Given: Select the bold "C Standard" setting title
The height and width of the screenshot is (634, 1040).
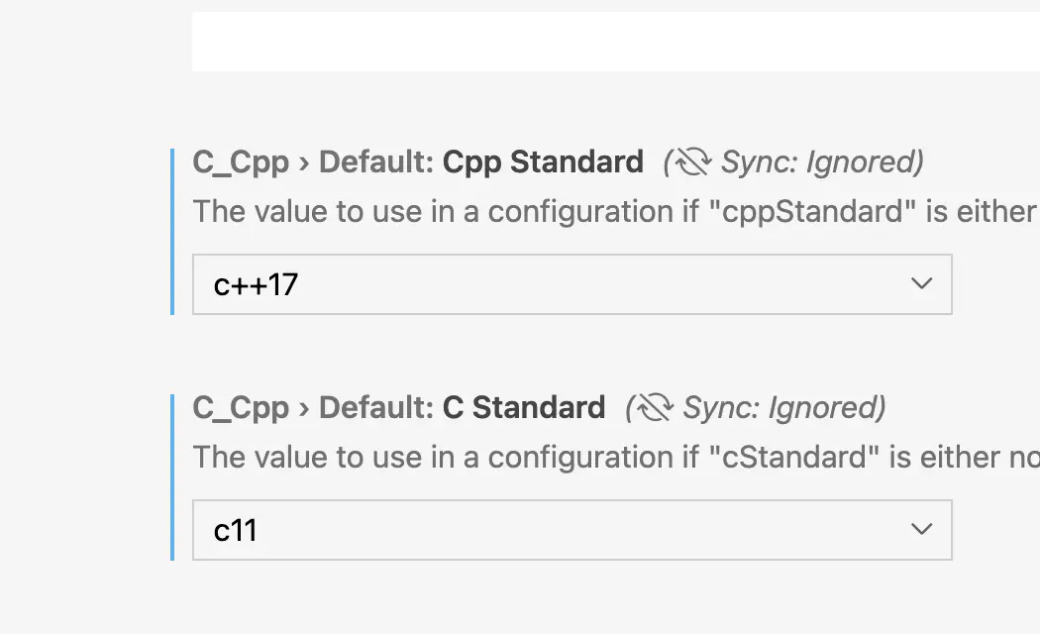Looking at the screenshot, I should click(x=523, y=408).
